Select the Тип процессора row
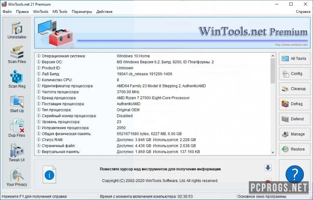313x200 pixels. point(153,110)
